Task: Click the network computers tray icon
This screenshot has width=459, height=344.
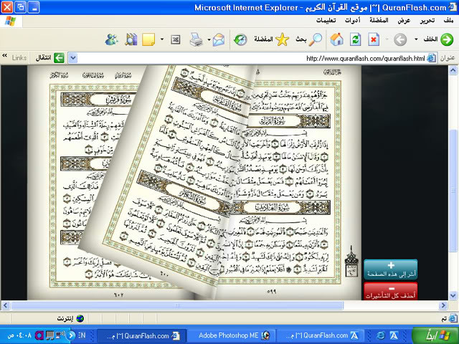Action: pyautogui.click(x=60, y=335)
